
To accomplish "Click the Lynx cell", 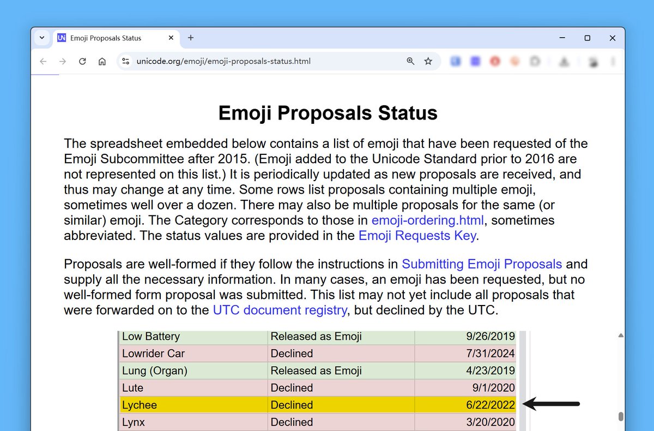I will coord(193,422).
